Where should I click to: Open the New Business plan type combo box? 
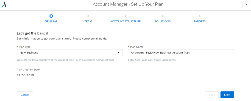click(x=70, y=53)
